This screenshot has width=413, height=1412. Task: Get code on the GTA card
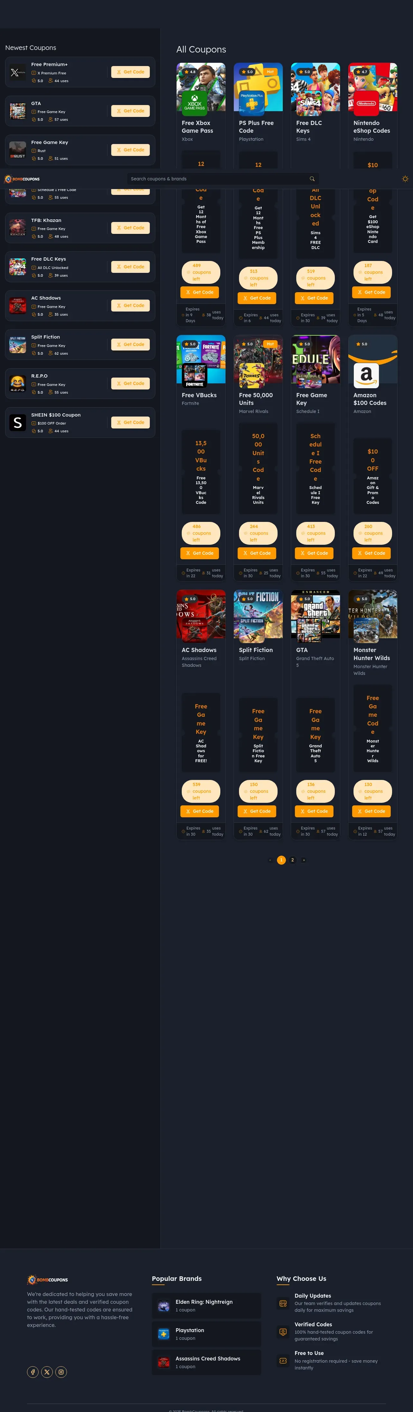(x=314, y=811)
